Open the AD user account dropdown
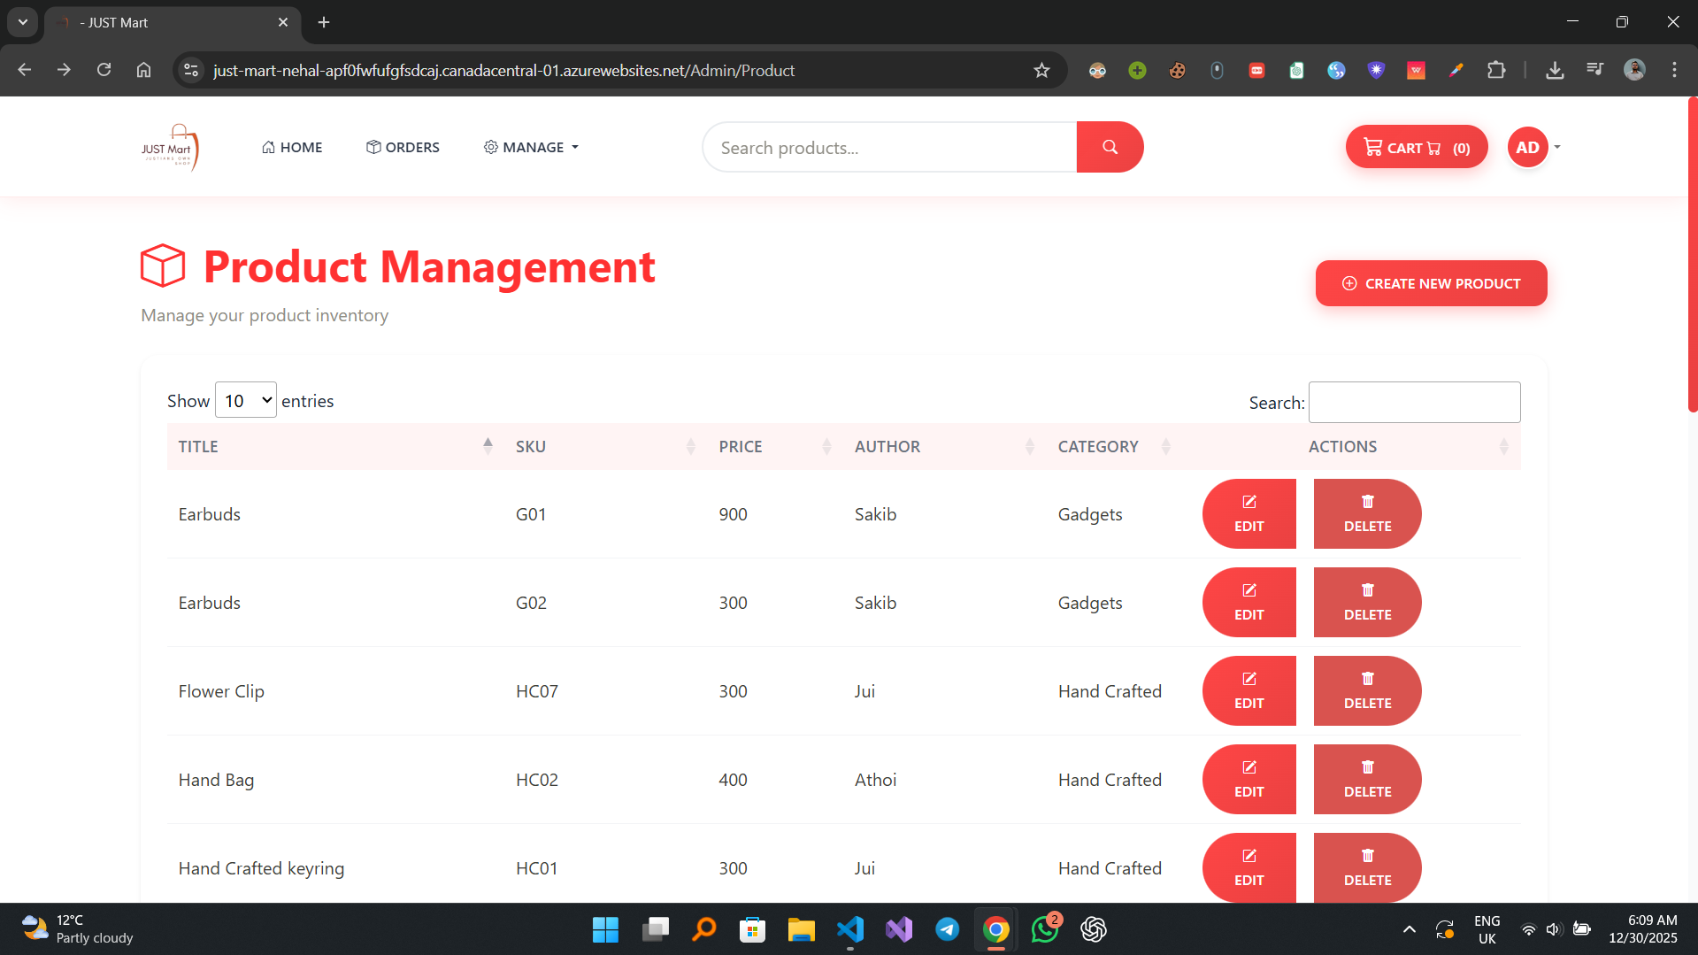 pyautogui.click(x=1533, y=148)
